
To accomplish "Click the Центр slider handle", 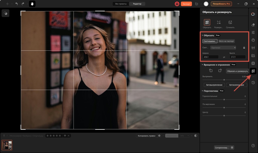I will 224,116.
